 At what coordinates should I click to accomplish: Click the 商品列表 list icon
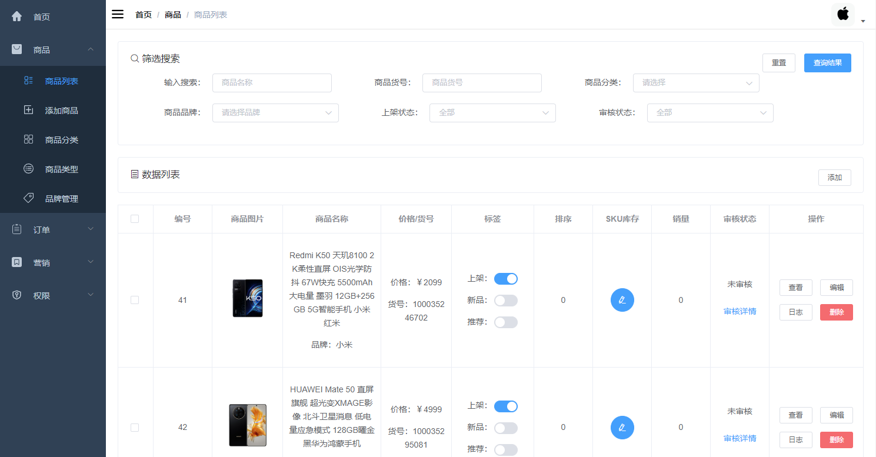pyautogui.click(x=28, y=81)
